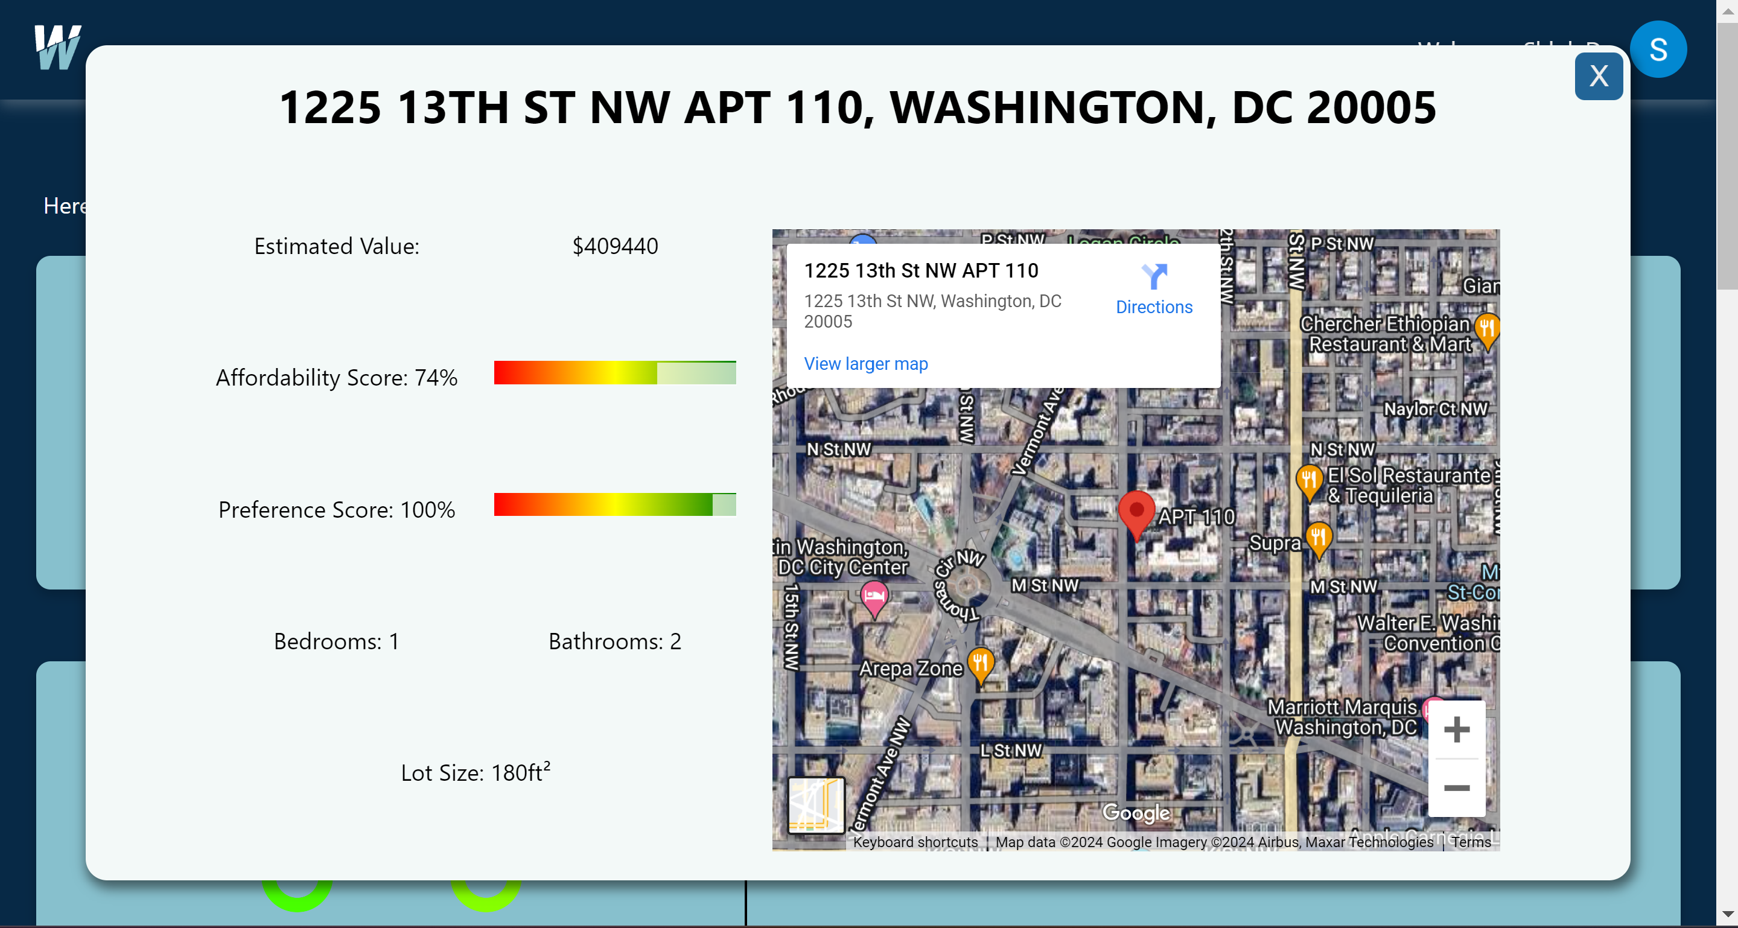Open map Keyboard shortcuts
The width and height of the screenshot is (1738, 928).
915,842
